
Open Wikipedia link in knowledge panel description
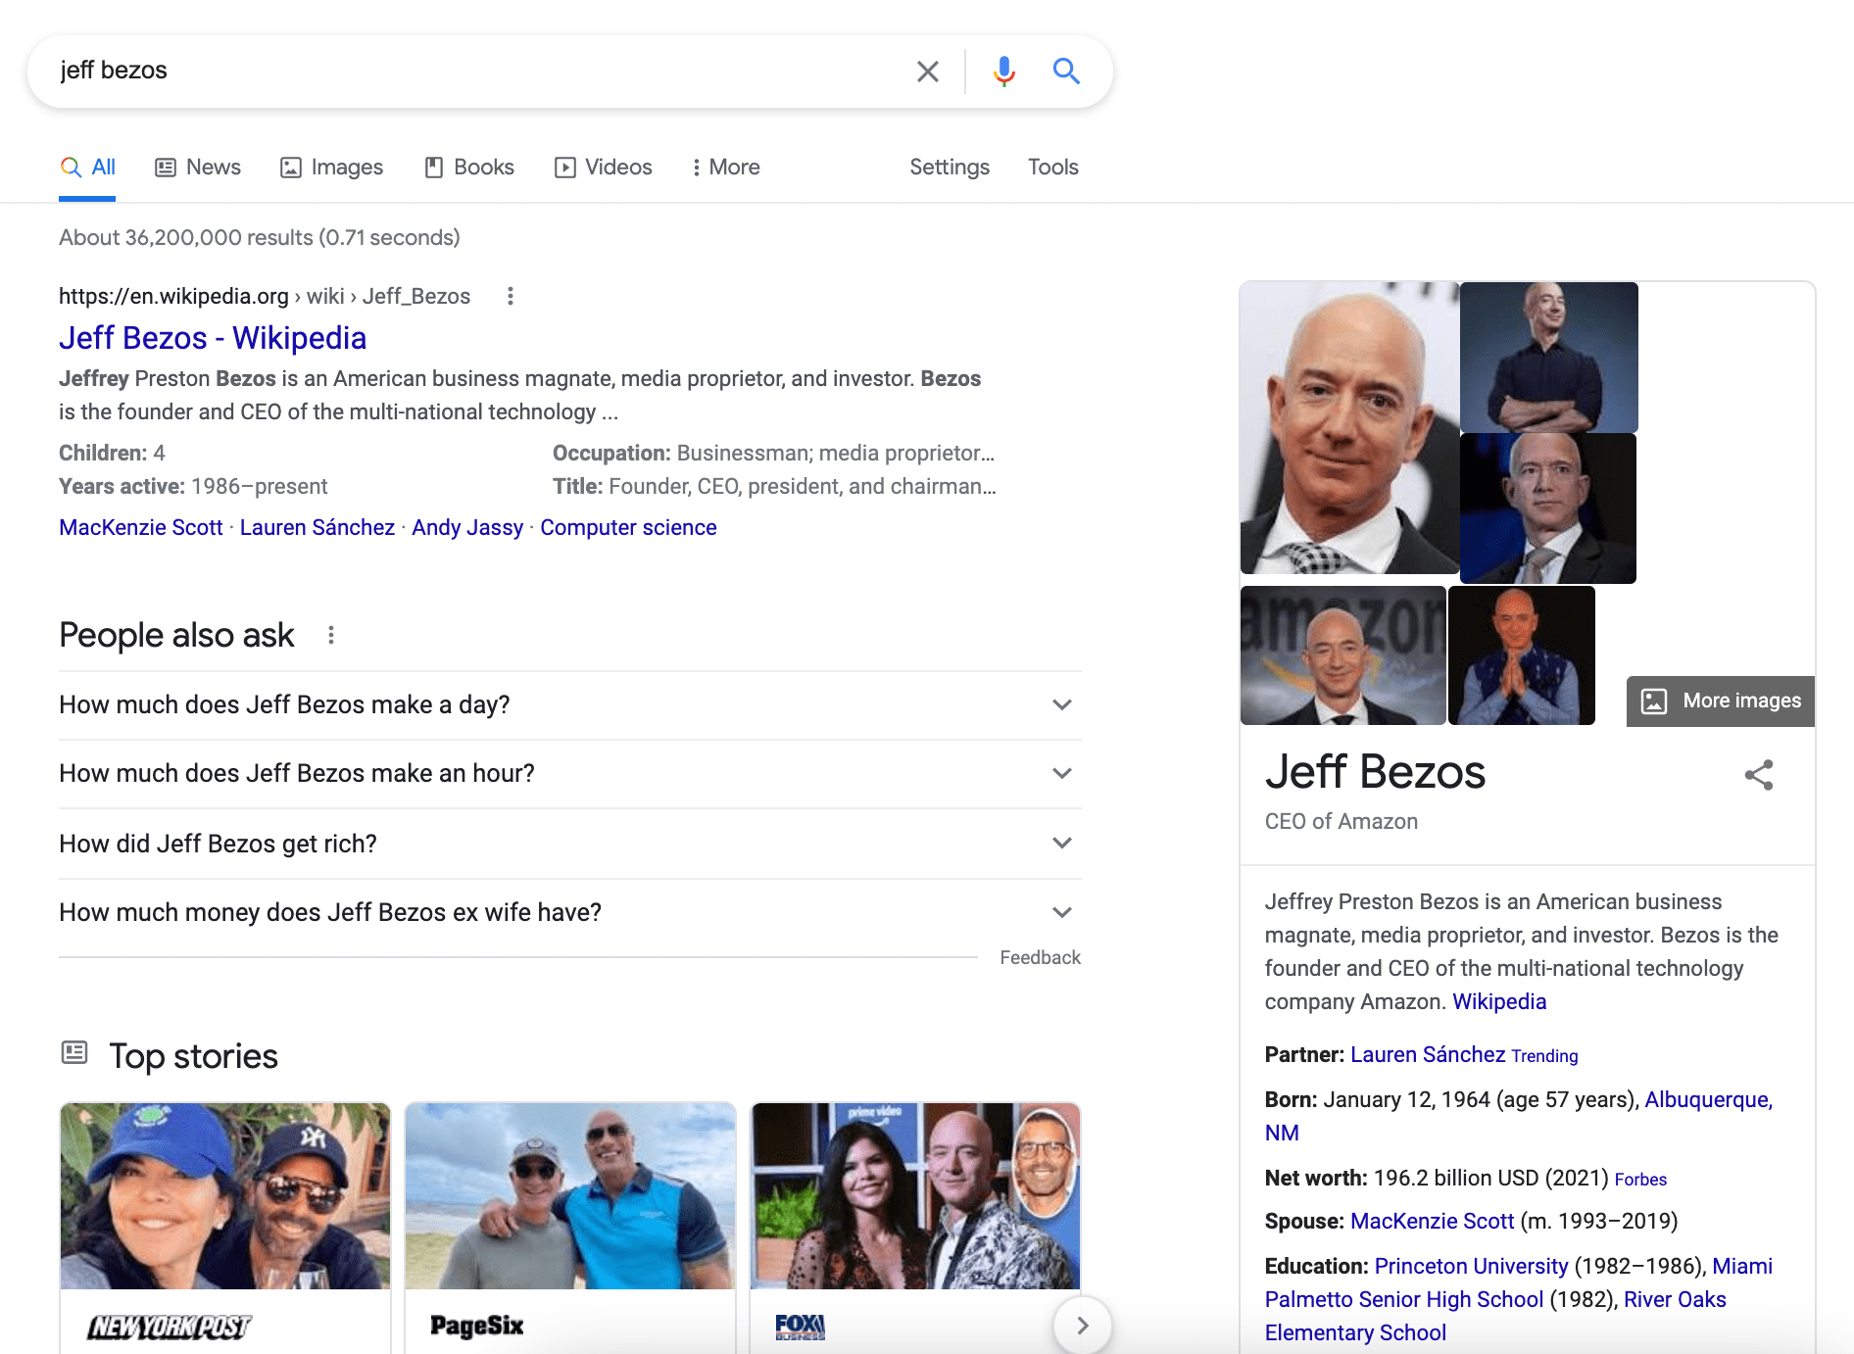tap(1499, 1002)
